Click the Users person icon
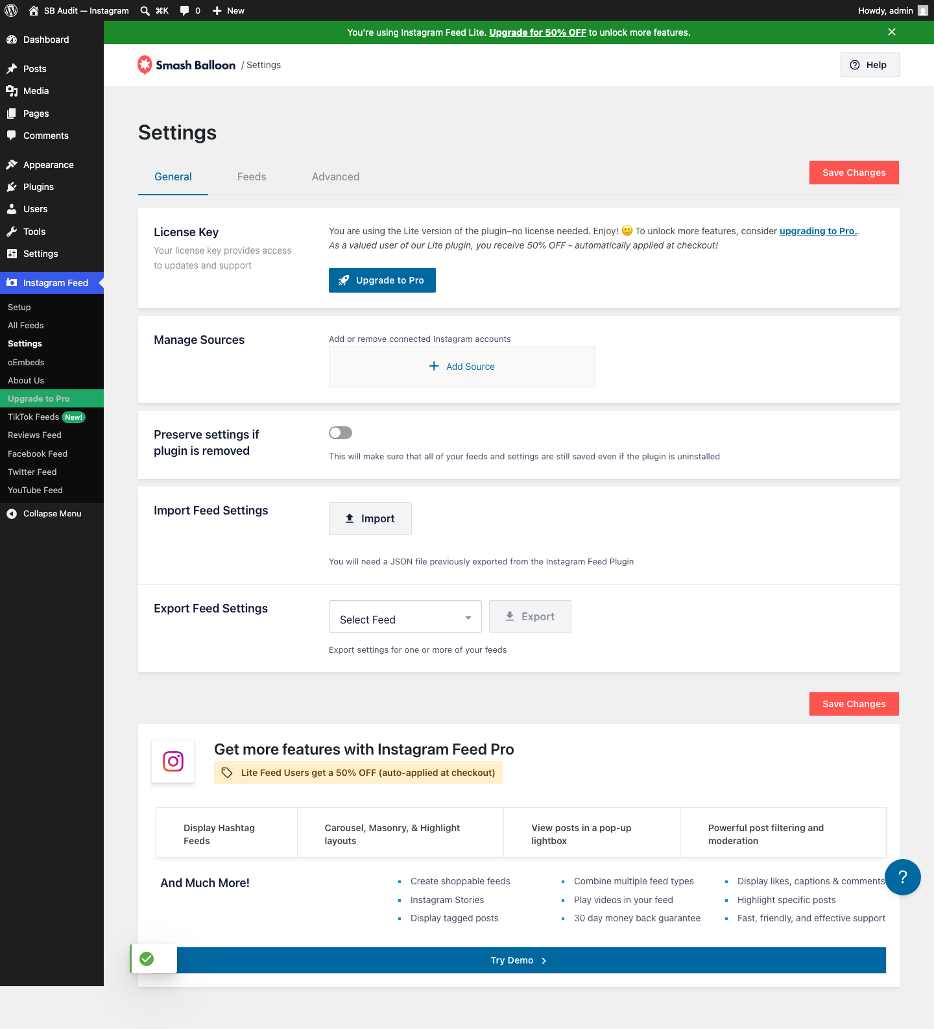Image resolution: width=934 pixels, height=1029 pixels. pyautogui.click(x=12, y=209)
